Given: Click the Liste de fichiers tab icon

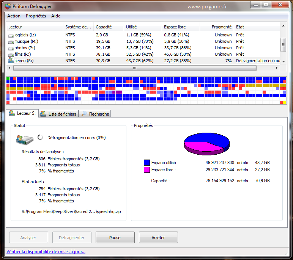Looking at the screenshot, I should (x=43, y=114).
